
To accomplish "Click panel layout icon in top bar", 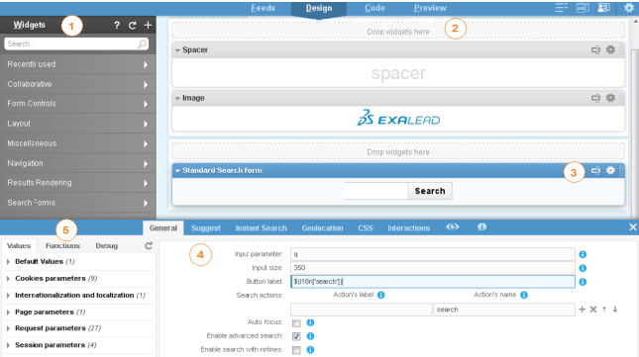I will pos(583,8).
